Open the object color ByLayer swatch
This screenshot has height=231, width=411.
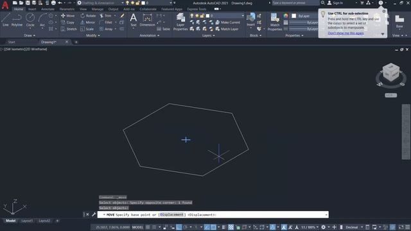click(x=294, y=16)
